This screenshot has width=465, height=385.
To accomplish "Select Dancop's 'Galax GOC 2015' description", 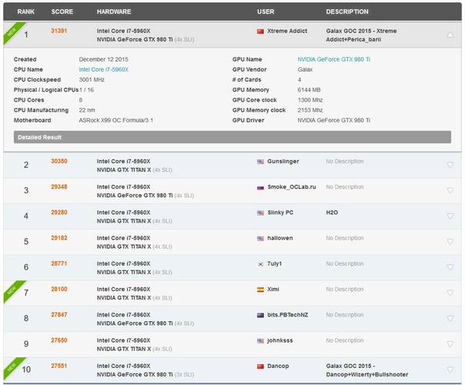I will point(367,370).
